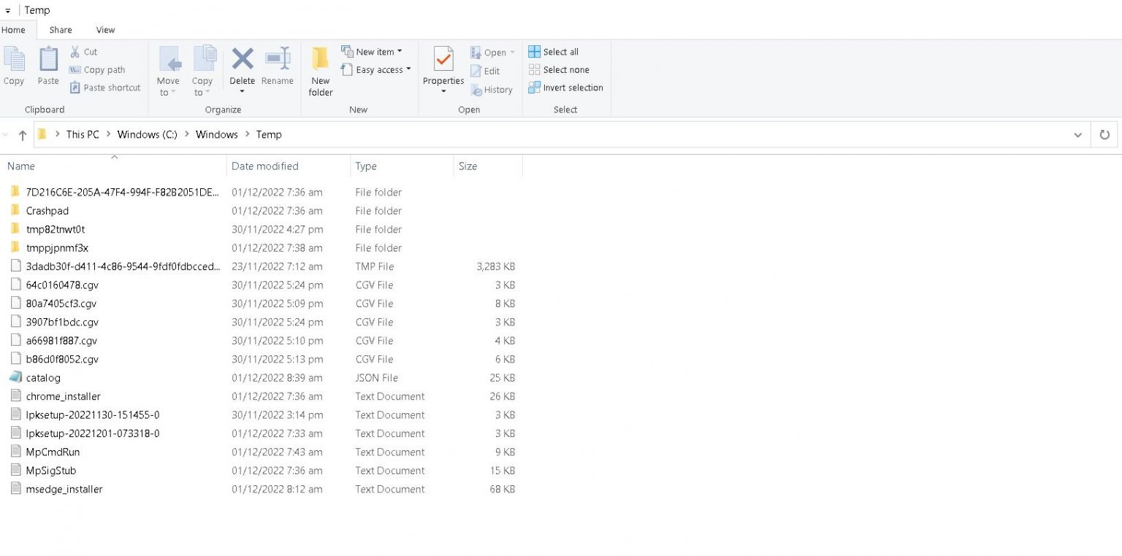
Task: Click the Copy to icon
Action: (x=204, y=59)
